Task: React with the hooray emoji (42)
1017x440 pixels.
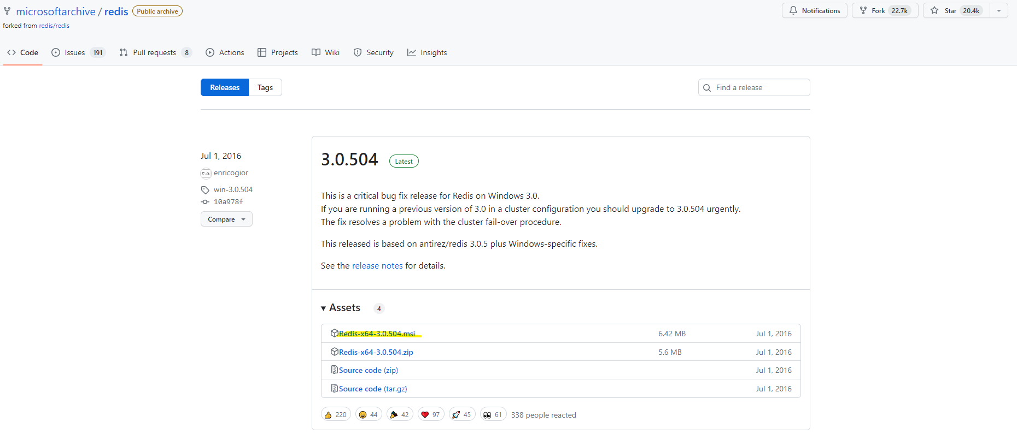Action: (400, 414)
